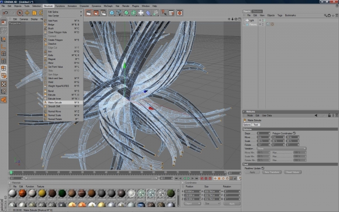Select the Live Selection cursor tool
Image resolution: width=339 pixels, height=212 pixels.
click(x=20, y=13)
